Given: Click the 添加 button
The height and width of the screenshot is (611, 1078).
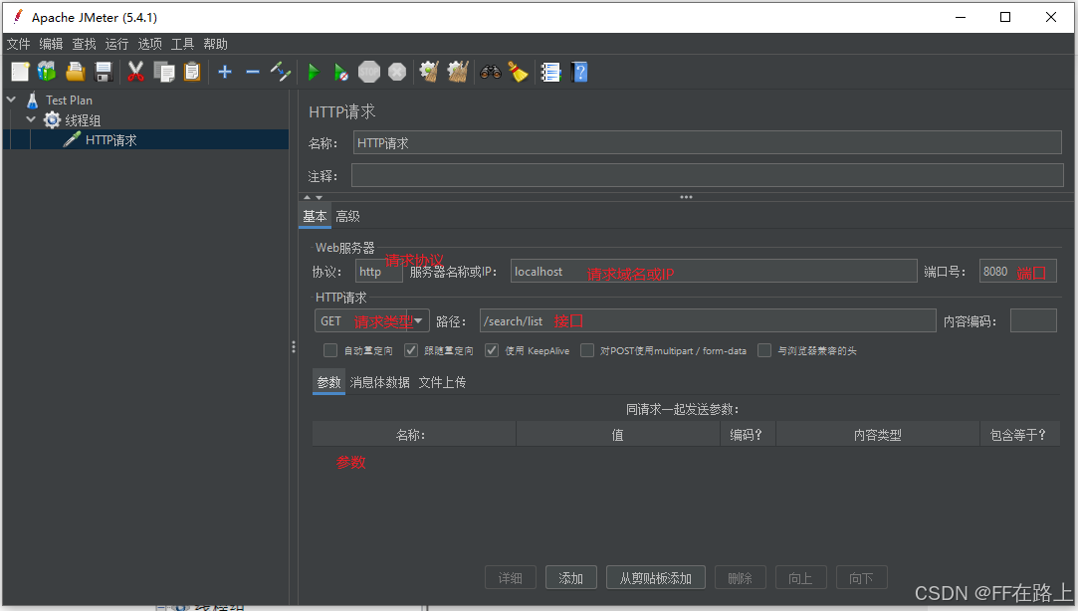Looking at the screenshot, I should pos(570,578).
